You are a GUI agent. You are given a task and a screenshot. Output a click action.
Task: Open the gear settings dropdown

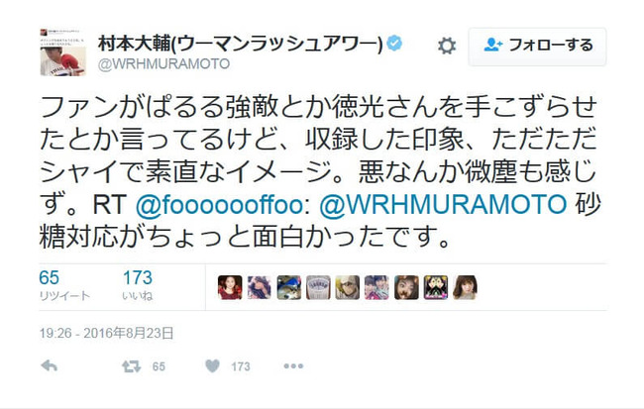click(x=447, y=46)
